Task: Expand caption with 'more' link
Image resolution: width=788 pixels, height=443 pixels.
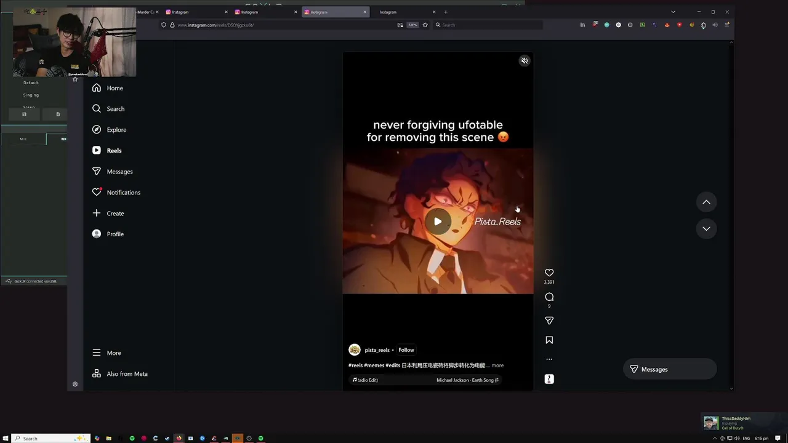Action: pos(497,365)
